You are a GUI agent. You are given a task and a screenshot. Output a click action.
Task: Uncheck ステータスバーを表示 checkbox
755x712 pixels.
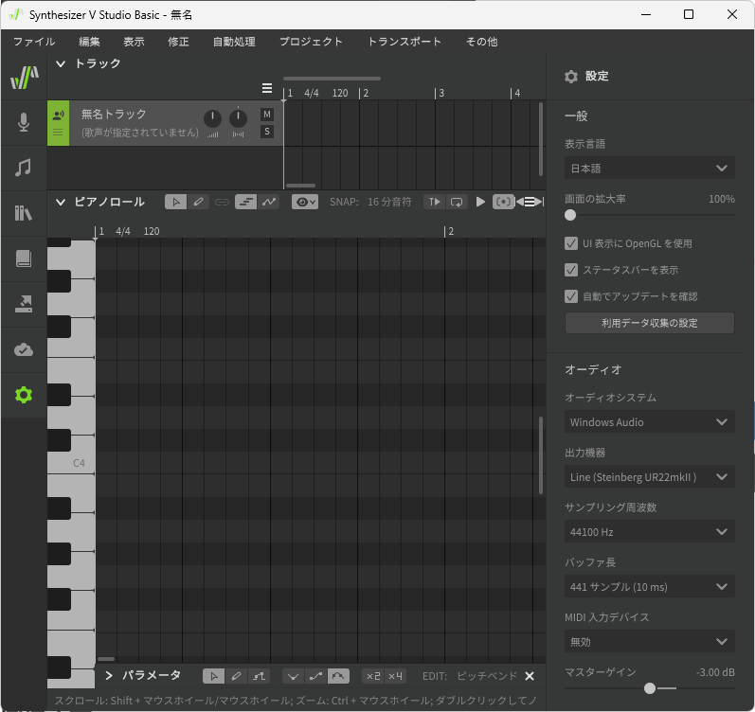(x=571, y=270)
